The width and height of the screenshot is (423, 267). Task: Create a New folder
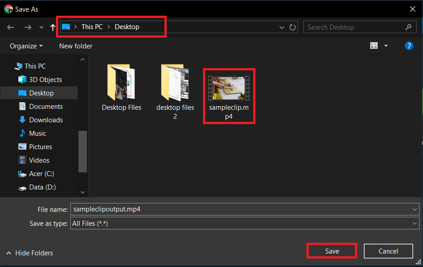pyautogui.click(x=75, y=46)
